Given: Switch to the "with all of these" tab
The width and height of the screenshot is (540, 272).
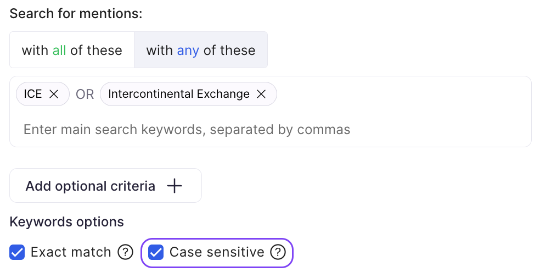Looking at the screenshot, I should coord(72,50).
